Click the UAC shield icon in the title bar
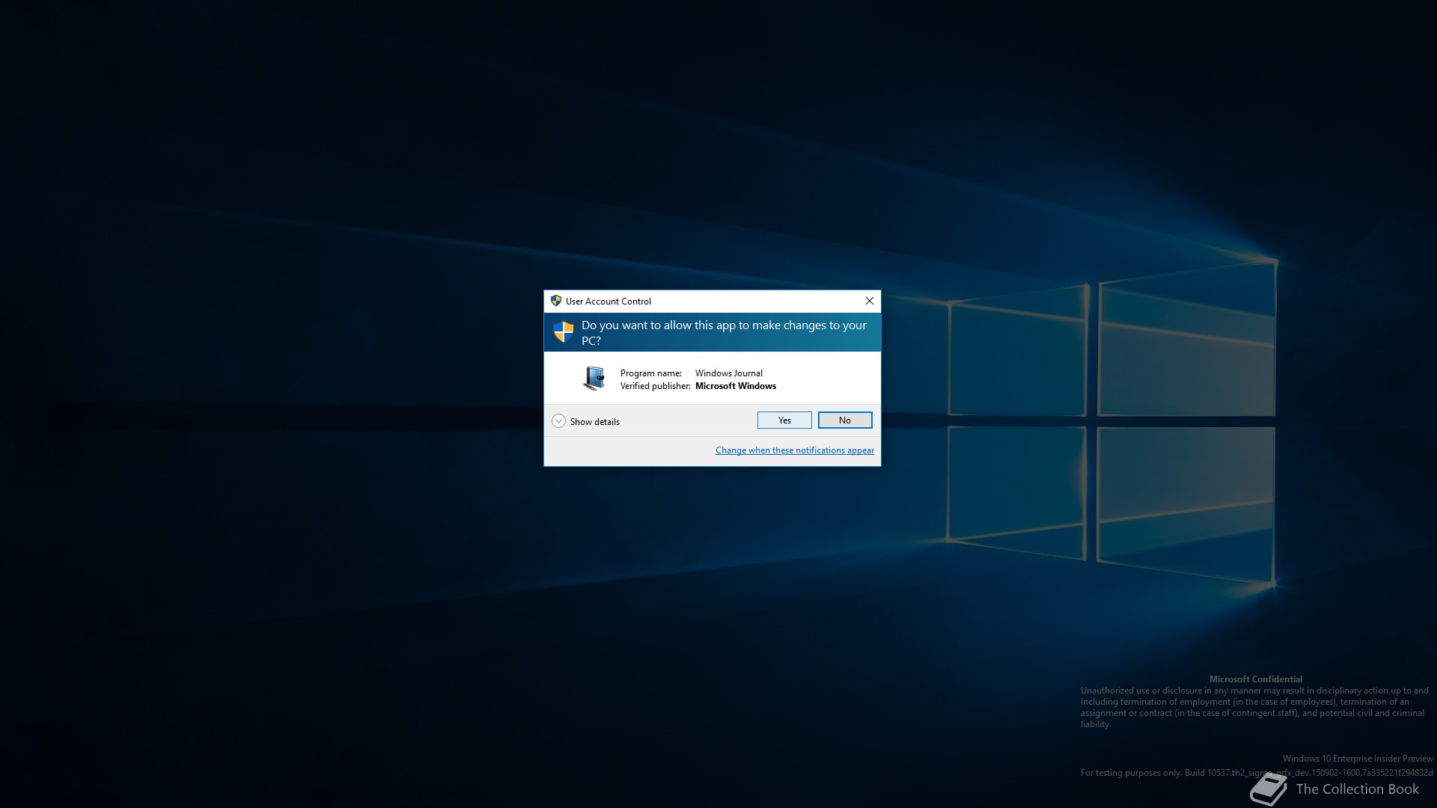Screen dimensions: 1437x808 [x=556, y=301]
